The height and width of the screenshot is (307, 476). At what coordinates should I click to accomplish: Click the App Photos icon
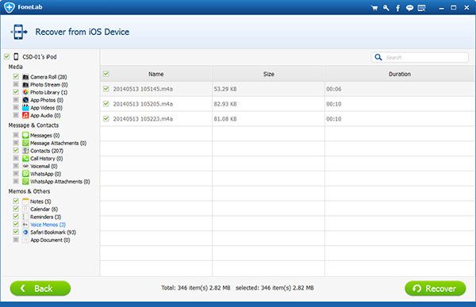[x=25, y=100]
